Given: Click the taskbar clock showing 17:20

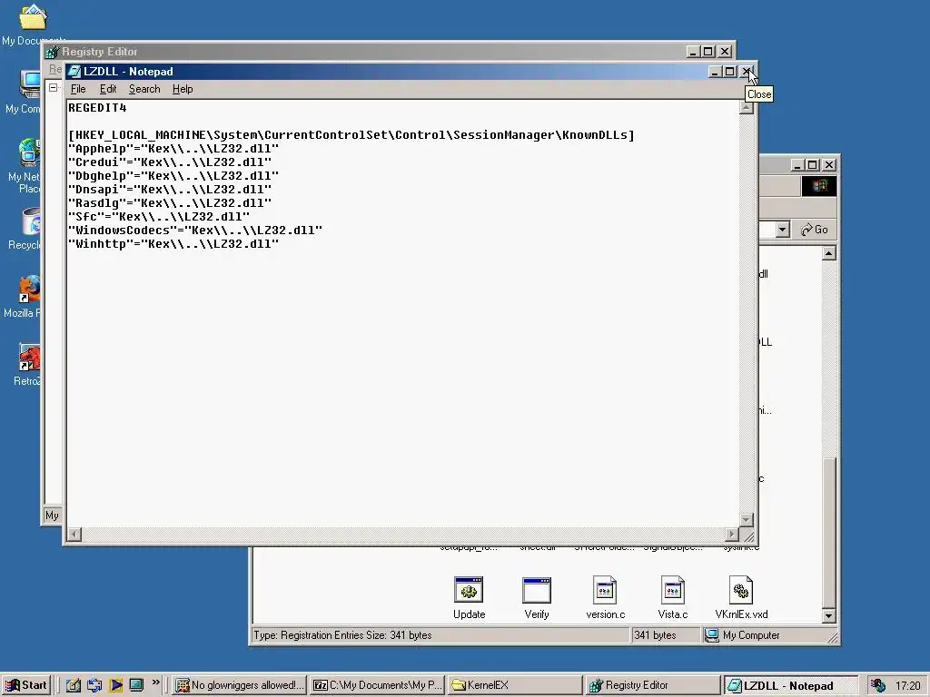Looking at the screenshot, I should pos(907,686).
